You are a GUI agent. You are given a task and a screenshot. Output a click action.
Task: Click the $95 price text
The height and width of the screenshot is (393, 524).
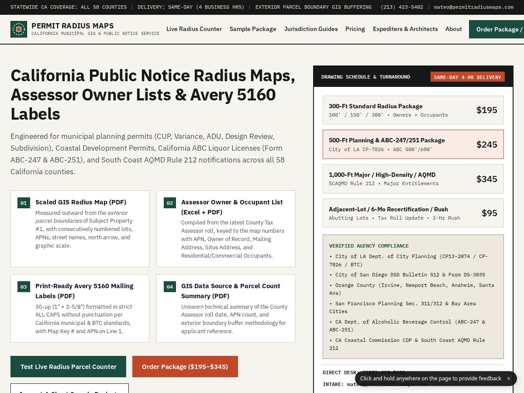[x=490, y=213]
